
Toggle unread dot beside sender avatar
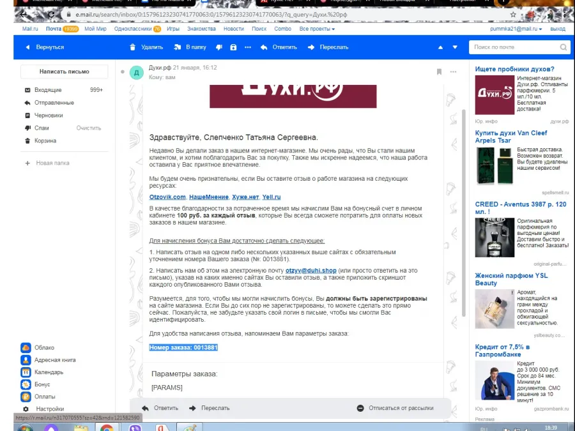tap(123, 72)
